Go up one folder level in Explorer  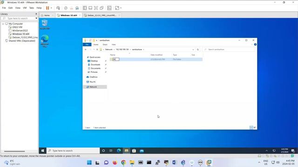pyautogui.click(x=97, y=50)
